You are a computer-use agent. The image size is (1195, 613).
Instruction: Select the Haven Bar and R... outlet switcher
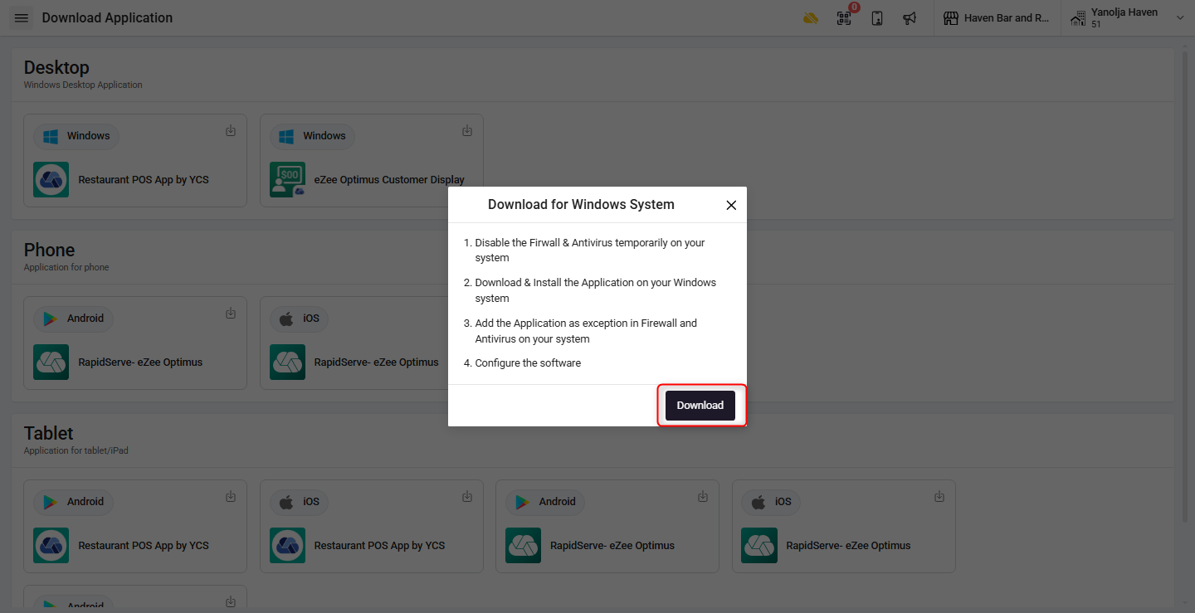coord(997,18)
